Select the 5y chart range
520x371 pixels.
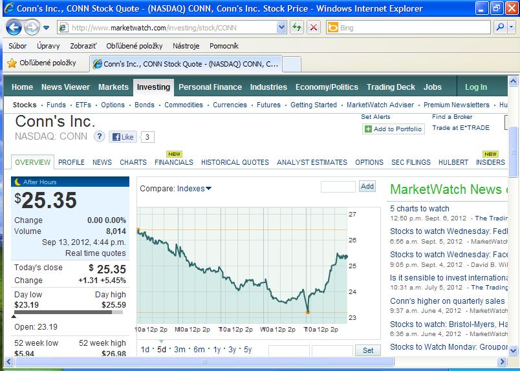(x=248, y=350)
